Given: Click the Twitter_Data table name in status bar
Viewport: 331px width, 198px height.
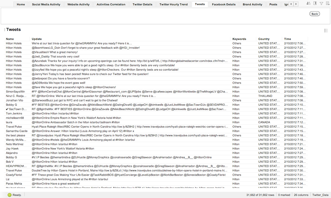Looking at the screenshot, I should click(x=320, y=195).
